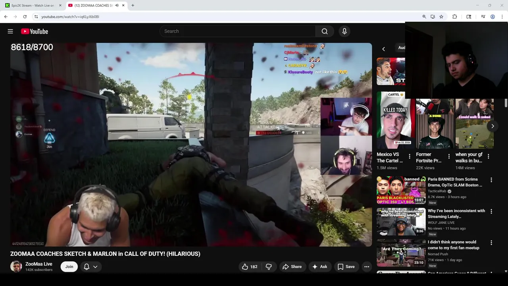
Task: Open the Paris BANNED from Scrims thumbnail
Action: coord(401,190)
